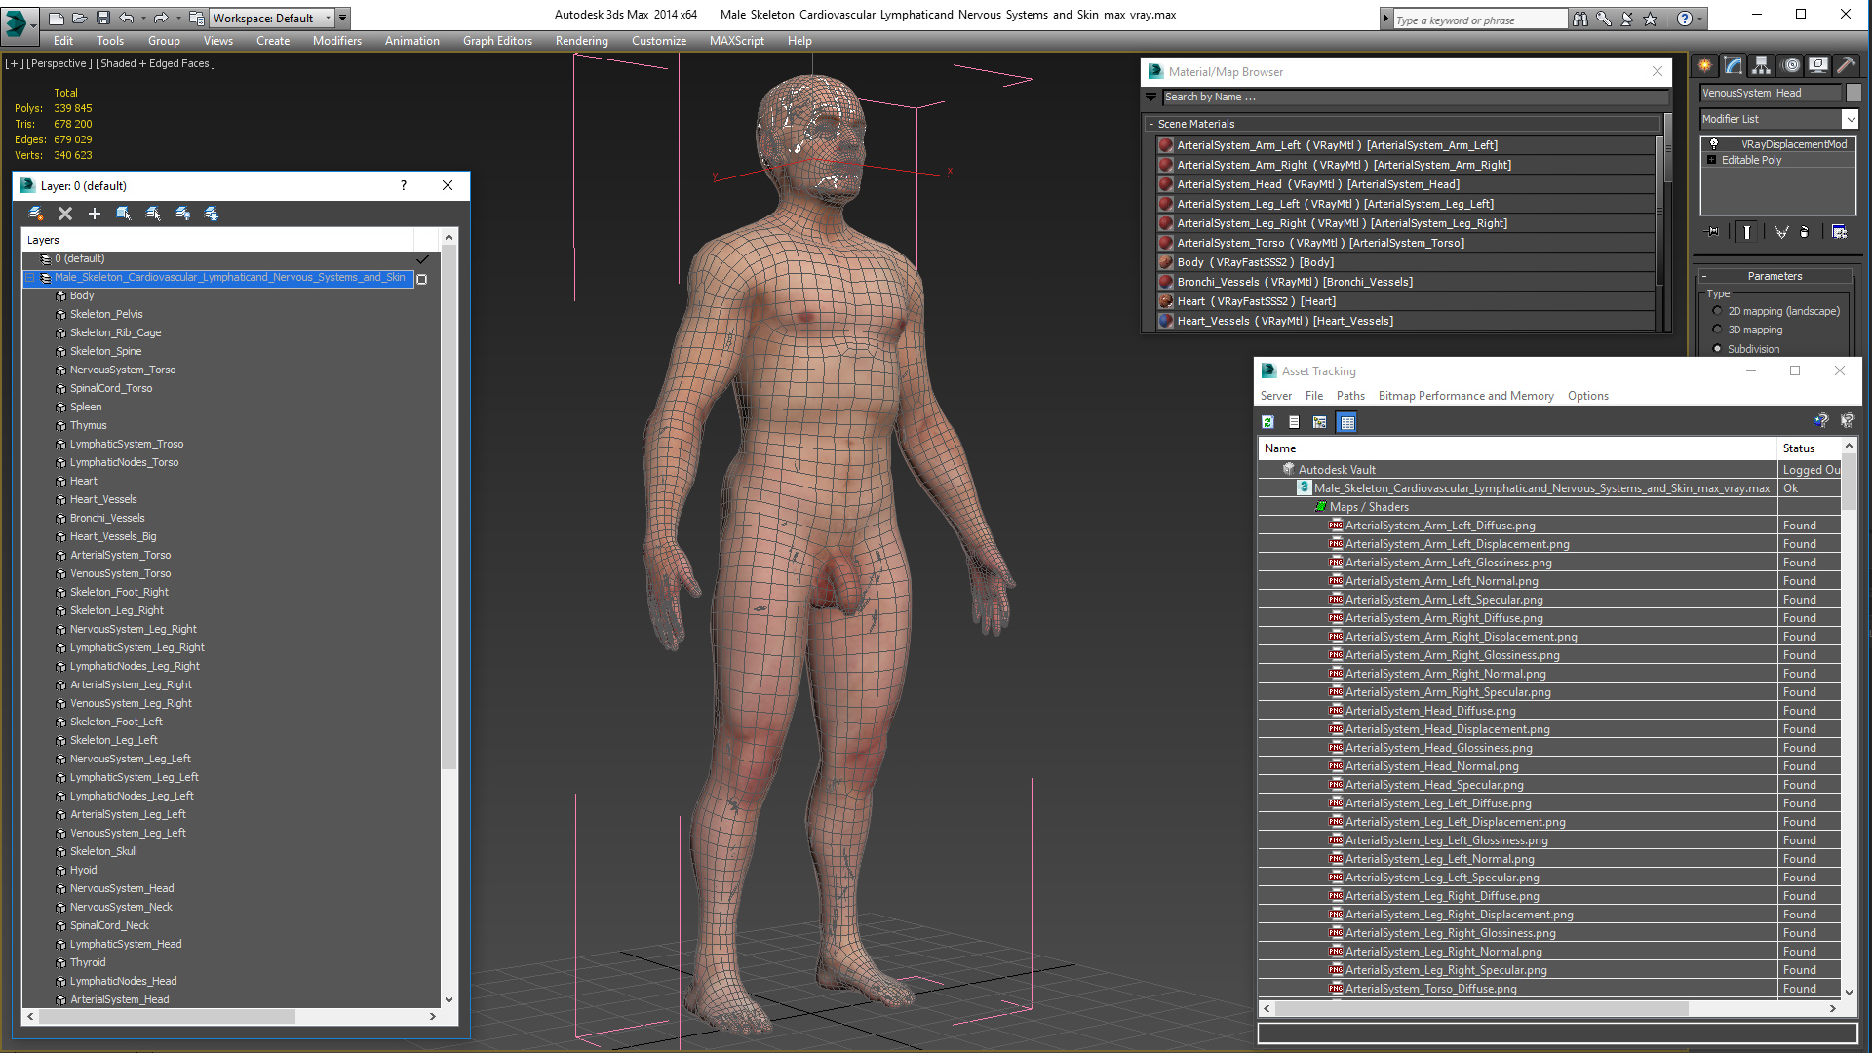The height and width of the screenshot is (1053, 1872).
Task: Open the Bitmap Performance and Memory menu
Action: point(1465,396)
